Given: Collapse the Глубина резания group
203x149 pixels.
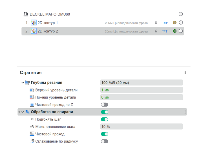Looking at the screenshot, I should pos(23,82).
